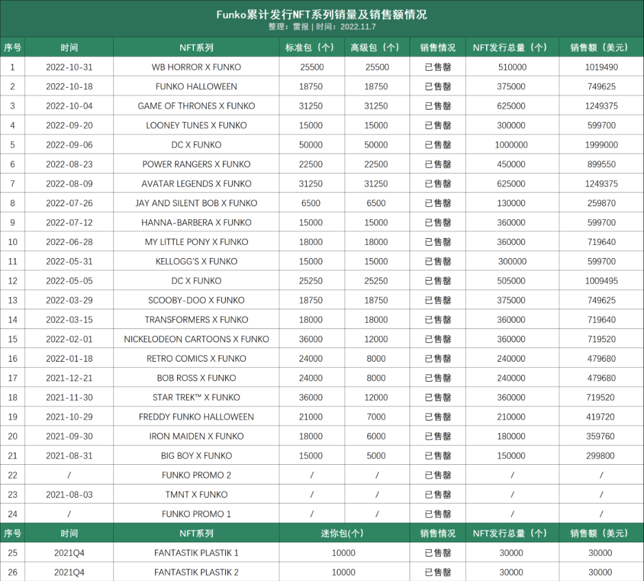
Task: Select the date '2021-11-30'
Action: click(69, 397)
